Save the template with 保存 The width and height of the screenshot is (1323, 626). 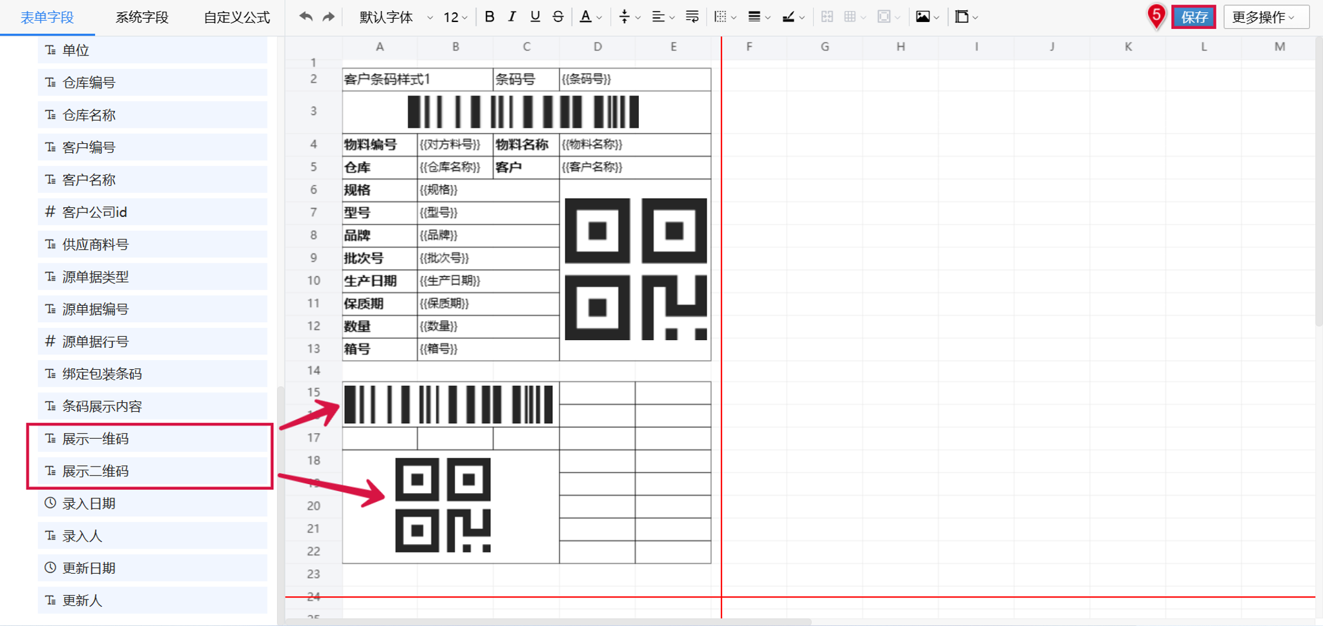point(1194,17)
